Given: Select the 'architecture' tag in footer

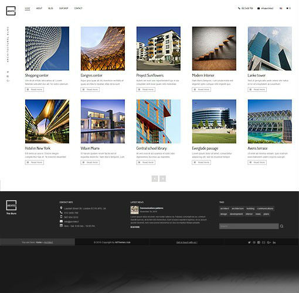Looking at the screenshot, I should point(237,209).
